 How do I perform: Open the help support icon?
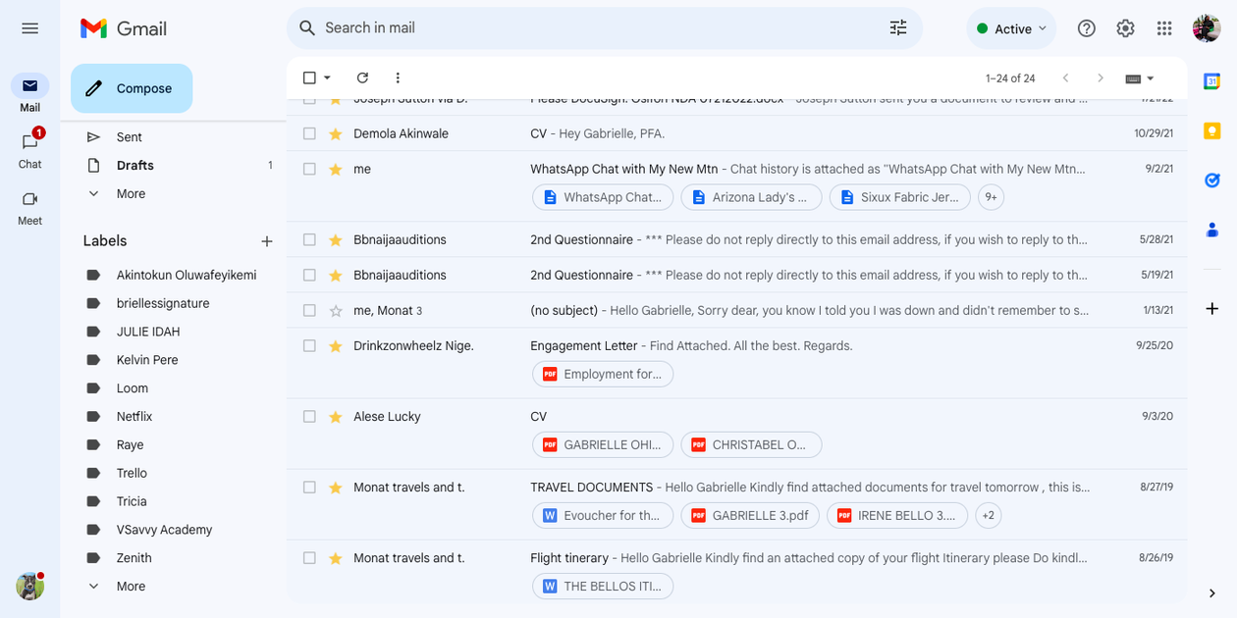(1086, 28)
